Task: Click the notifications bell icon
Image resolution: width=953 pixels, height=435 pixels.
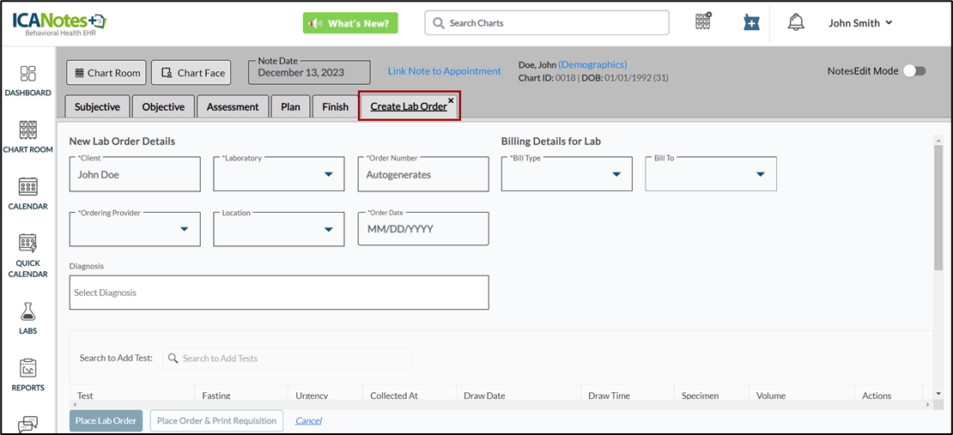Action: point(796,23)
